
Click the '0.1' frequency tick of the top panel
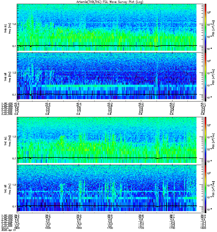(x=14, y=46)
